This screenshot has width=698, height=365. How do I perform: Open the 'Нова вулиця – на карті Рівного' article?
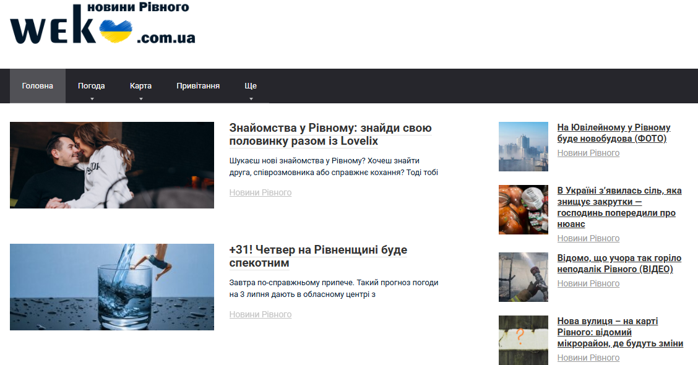click(620, 332)
